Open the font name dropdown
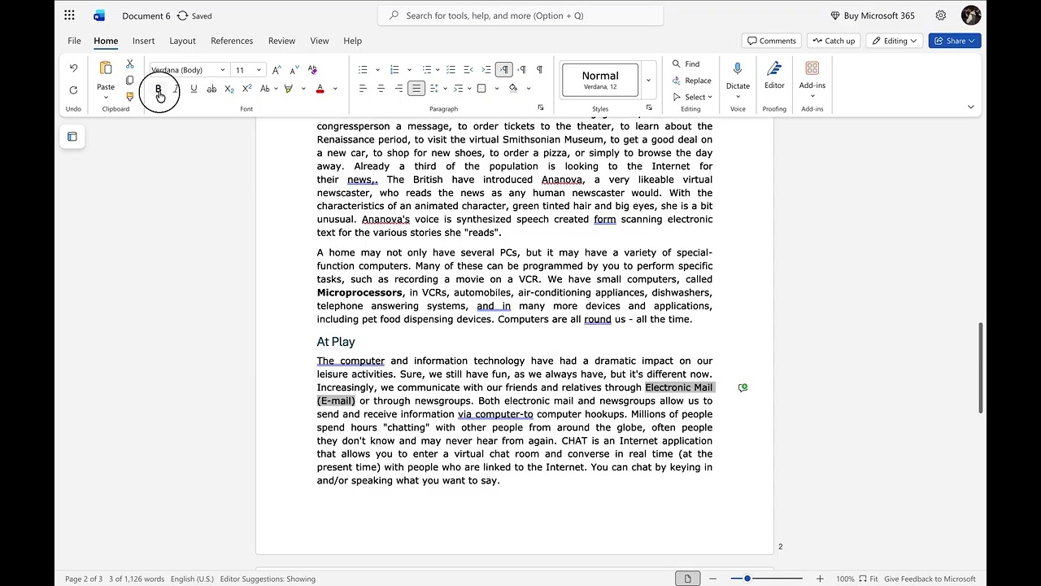 (223, 70)
